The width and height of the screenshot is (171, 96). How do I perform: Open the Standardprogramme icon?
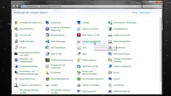47,79
